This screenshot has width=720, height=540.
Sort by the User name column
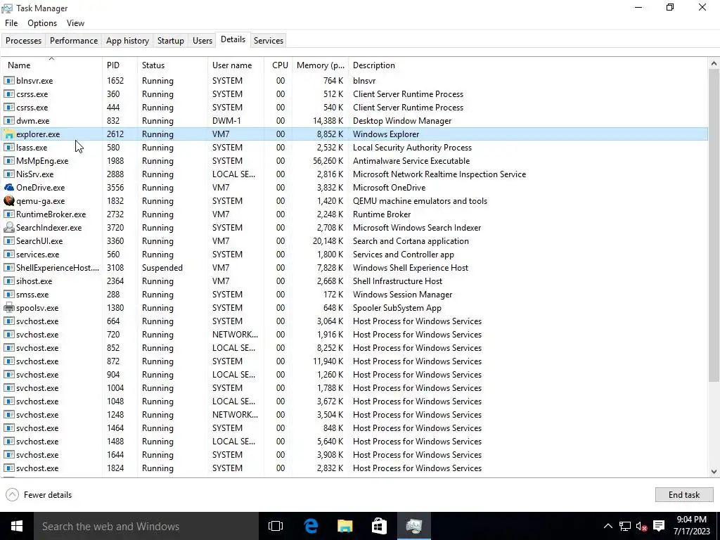point(236,65)
